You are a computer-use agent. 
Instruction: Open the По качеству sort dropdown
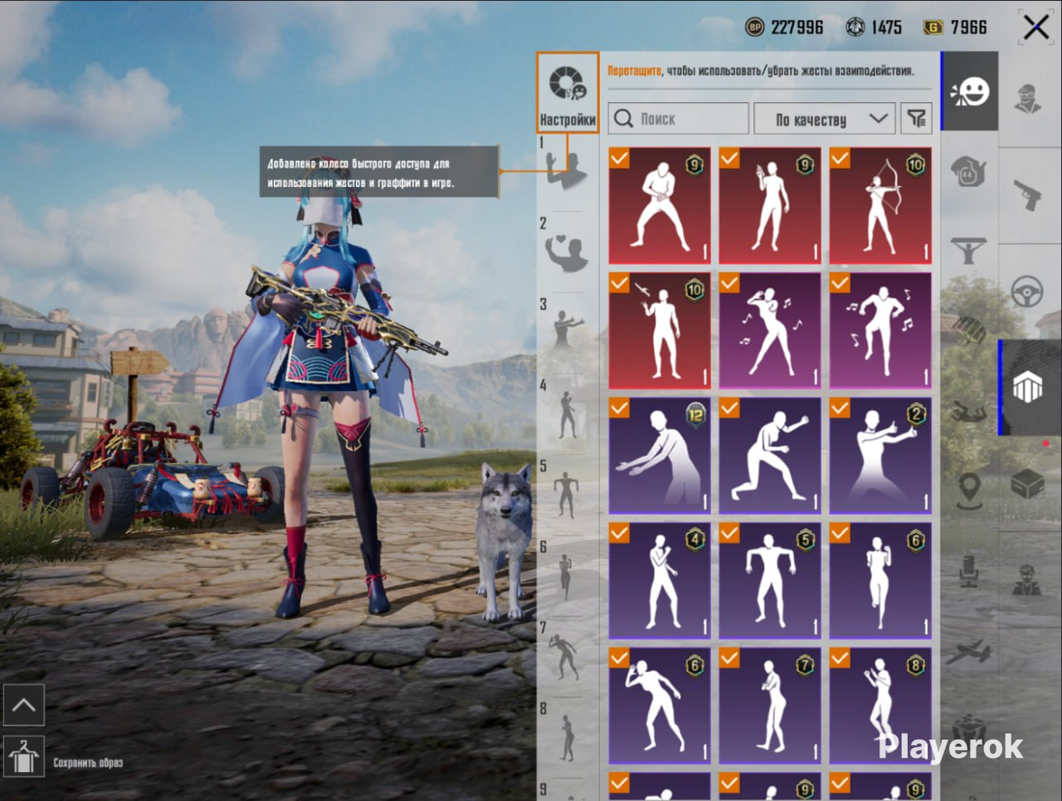click(x=824, y=119)
